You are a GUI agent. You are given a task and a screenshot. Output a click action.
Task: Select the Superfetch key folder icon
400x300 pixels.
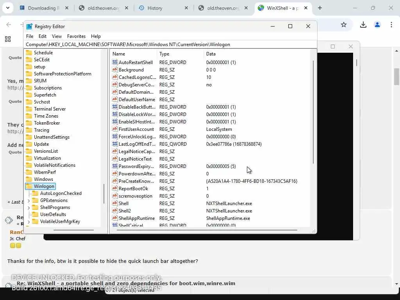(29, 95)
